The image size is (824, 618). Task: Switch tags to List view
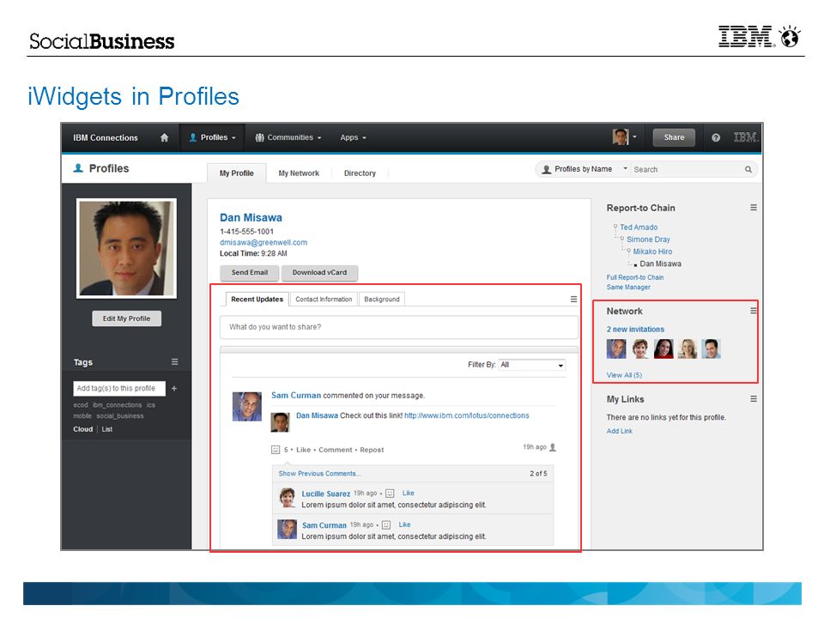coord(106,429)
